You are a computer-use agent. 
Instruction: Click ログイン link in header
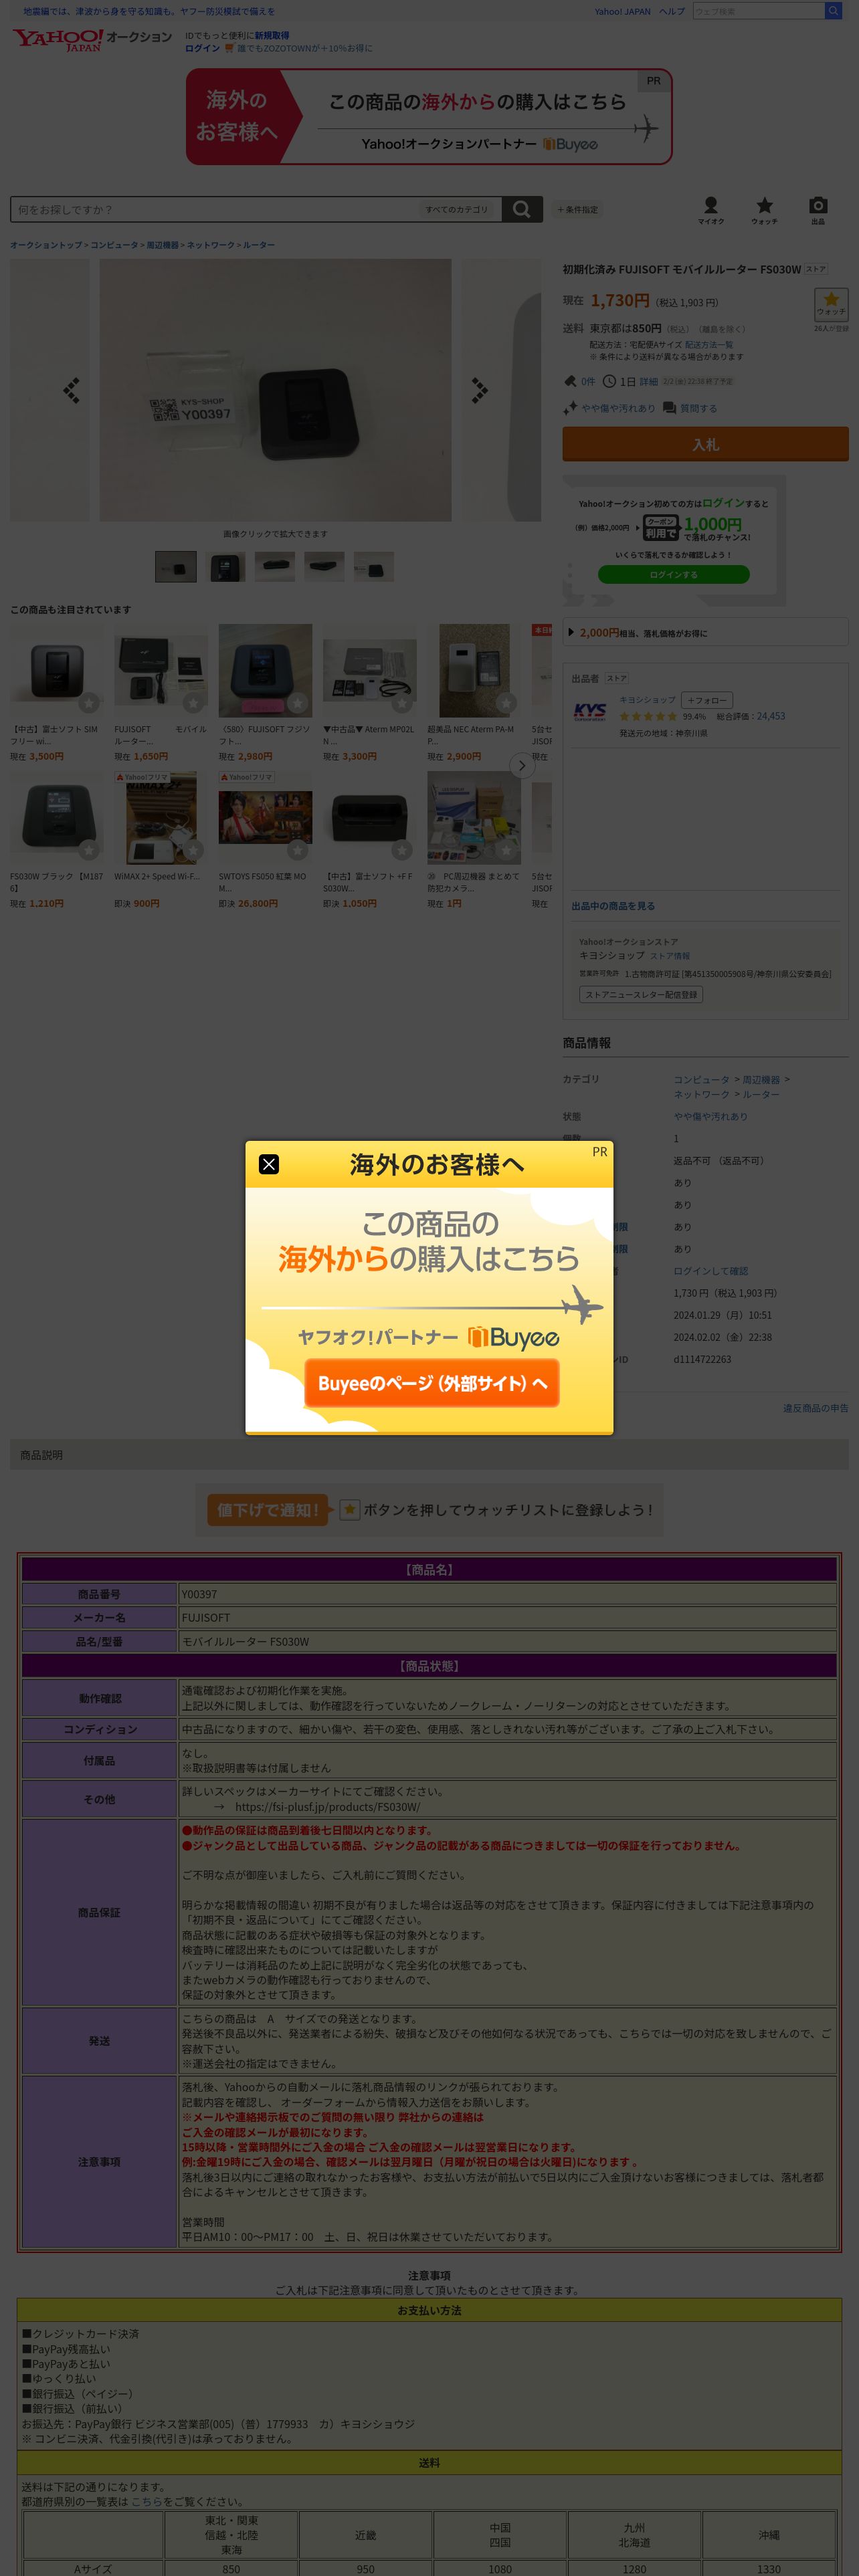coord(202,48)
